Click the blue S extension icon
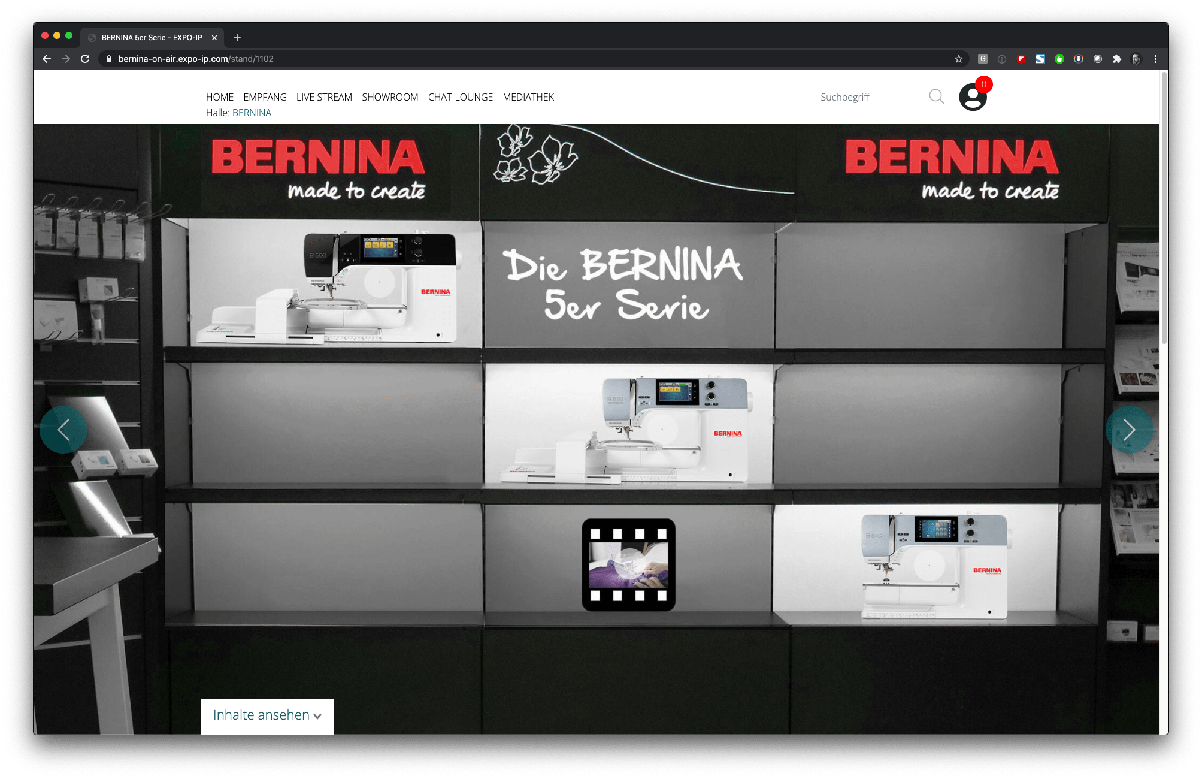Image resolution: width=1202 pixels, height=779 pixels. click(1040, 59)
